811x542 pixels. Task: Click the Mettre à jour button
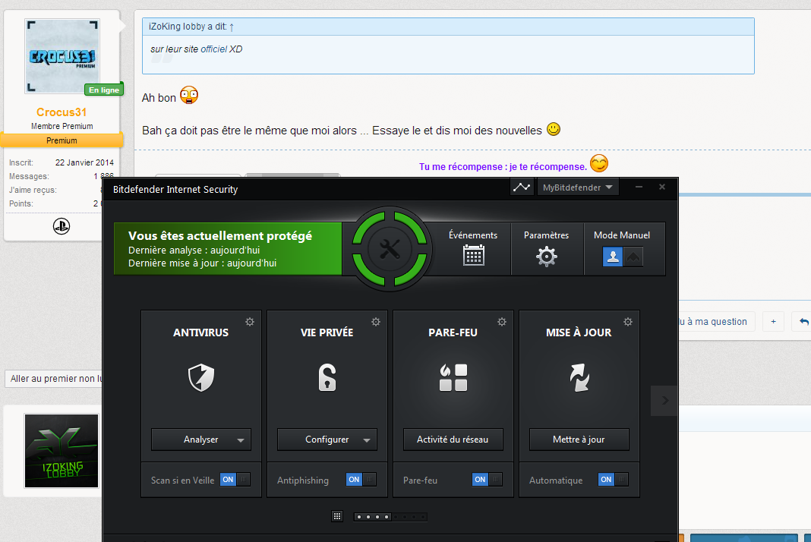click(x=579, y=439)
